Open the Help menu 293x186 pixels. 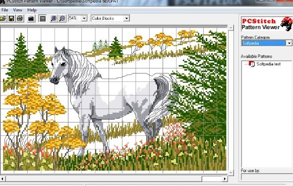pyautogui.click(x=32, y=10)
